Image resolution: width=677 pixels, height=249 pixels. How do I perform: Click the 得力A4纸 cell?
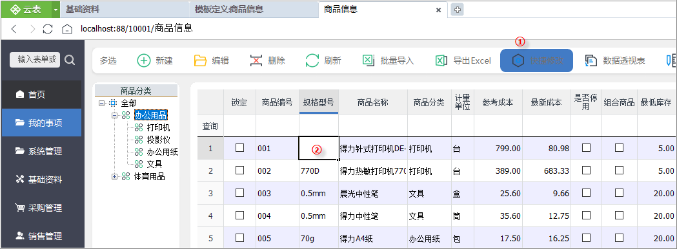click(x=373, y=238)
